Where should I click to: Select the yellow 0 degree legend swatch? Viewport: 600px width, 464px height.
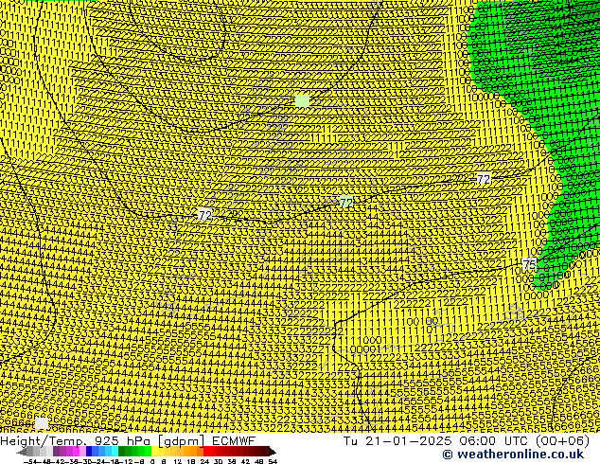click(155, 451)
